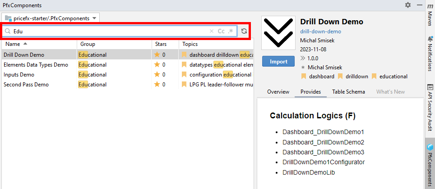The height and width of the screenshot is (189, 435).
Task: Open the API Security Audit panel
Action: coord(430,107)
